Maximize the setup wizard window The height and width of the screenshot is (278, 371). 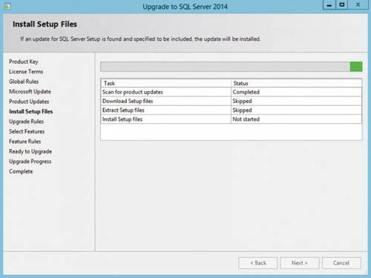[x=342, y=5]
